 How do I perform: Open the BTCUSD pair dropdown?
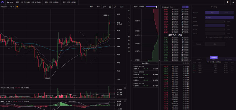(x=4, y=7)
